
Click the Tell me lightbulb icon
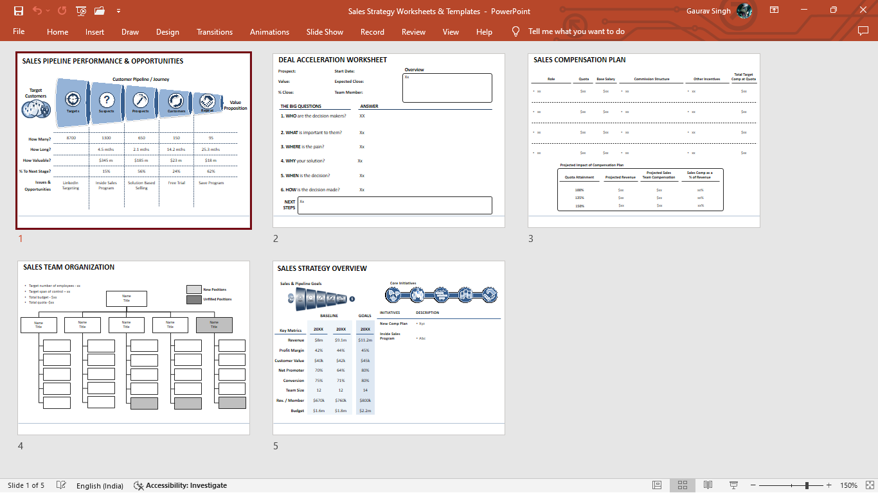coord(515,31)
